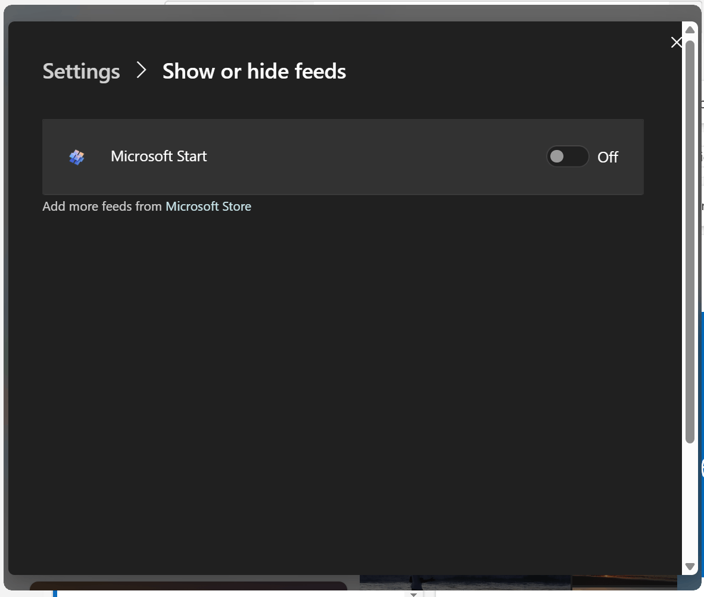Click the Off label beside the toggle

[x=608, y=157]
